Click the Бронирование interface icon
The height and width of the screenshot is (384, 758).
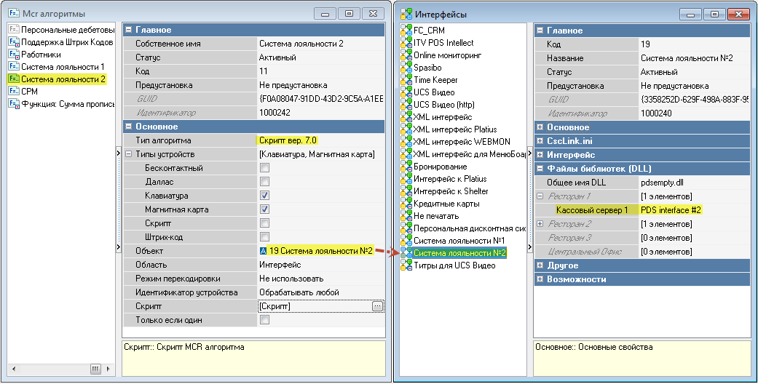(406, 167)
